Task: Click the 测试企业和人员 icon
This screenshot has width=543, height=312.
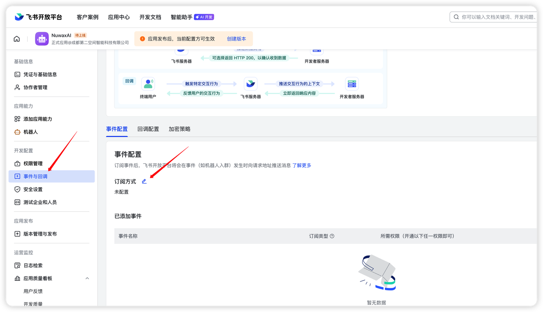Action: (17, 202)
